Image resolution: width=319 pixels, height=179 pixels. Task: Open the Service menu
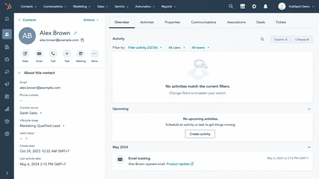[121, 7]
